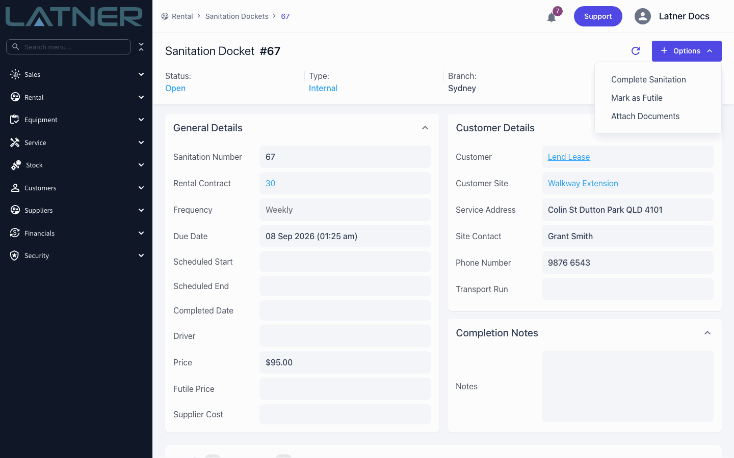734x458 pixels.
Task: Click the Security shield icon
Action: [15, 255]
